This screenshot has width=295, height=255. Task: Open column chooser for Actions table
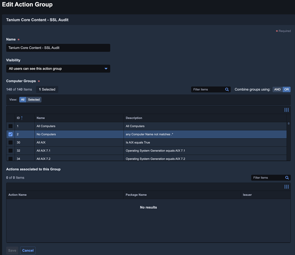287,187
